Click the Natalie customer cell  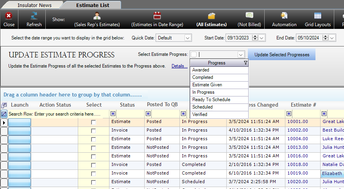pos(332,165)
